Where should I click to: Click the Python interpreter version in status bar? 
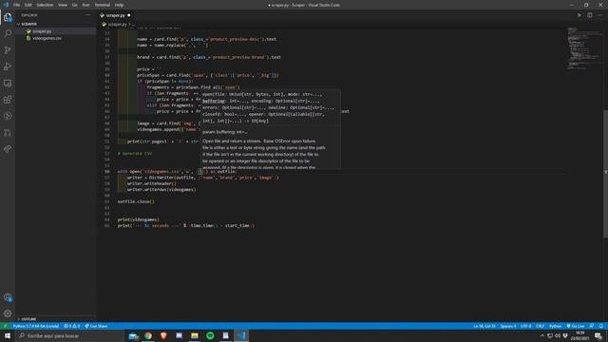pyautogui.click(x=36, y=326)
